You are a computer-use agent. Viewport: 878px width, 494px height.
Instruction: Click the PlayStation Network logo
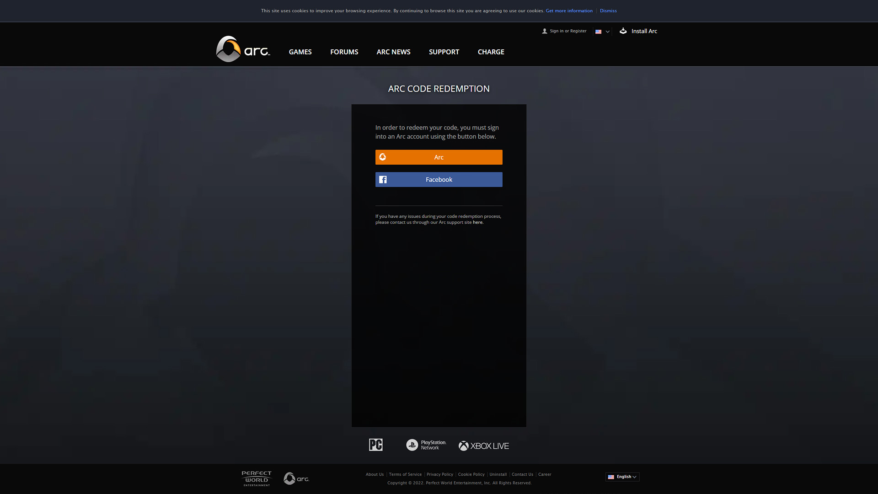[x=426, y=445]
